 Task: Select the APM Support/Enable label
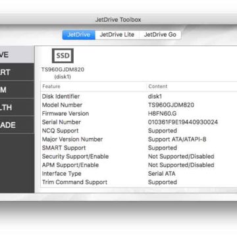point(70,165)
